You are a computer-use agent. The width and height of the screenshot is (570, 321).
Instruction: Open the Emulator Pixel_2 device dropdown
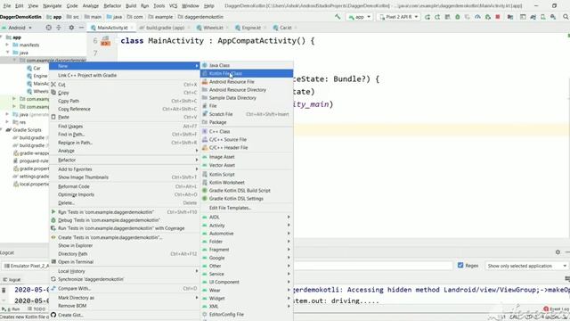26,266
